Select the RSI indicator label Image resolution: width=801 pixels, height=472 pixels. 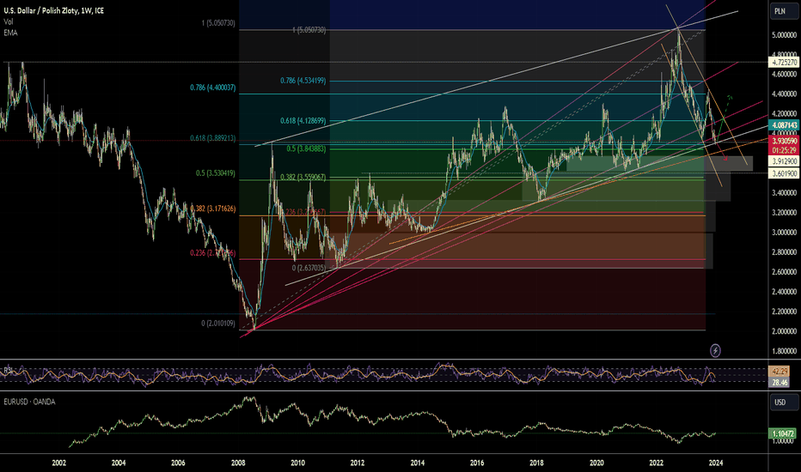(x=9, y=370)
